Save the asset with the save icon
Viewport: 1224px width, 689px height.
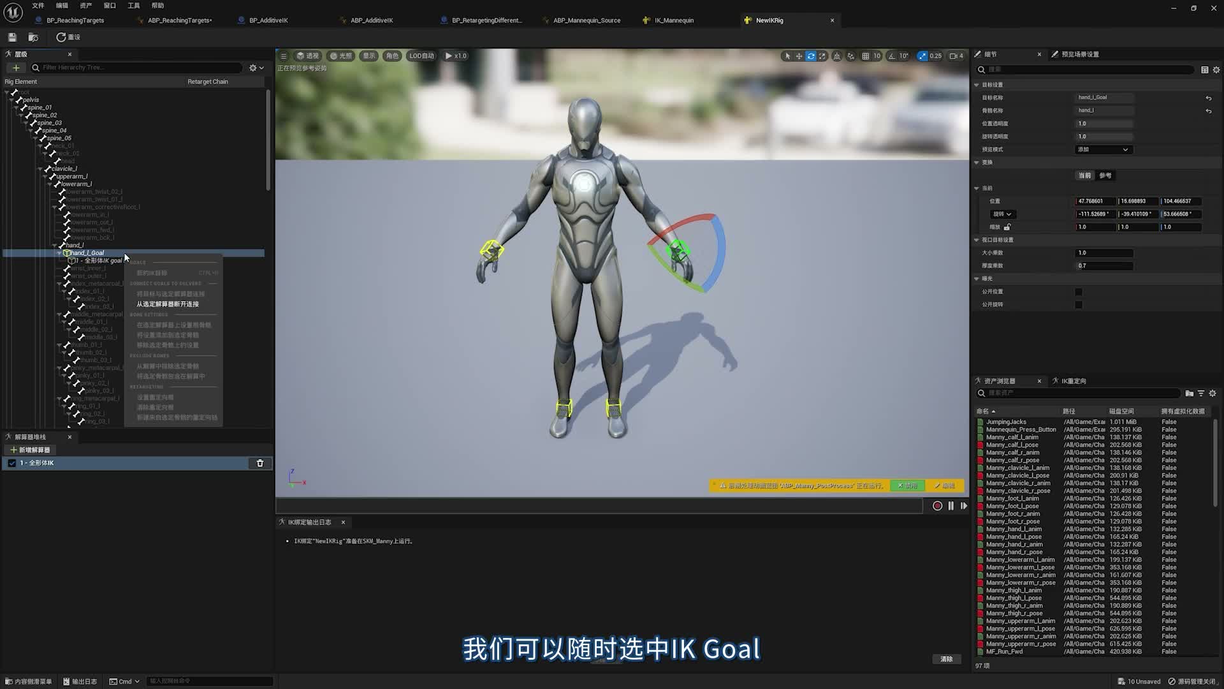coord(12,37)
